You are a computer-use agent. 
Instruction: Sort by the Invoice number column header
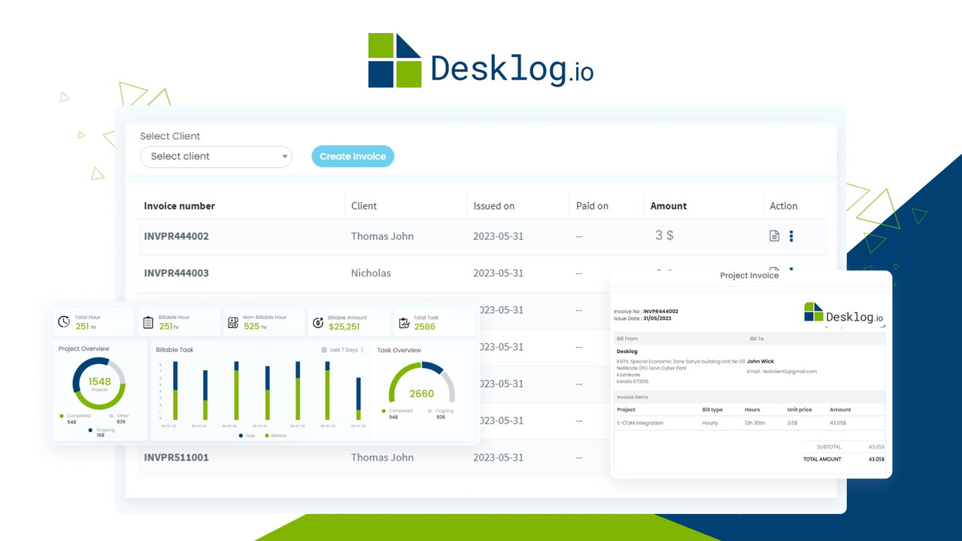pyautogui.click(x=180, y=206)
